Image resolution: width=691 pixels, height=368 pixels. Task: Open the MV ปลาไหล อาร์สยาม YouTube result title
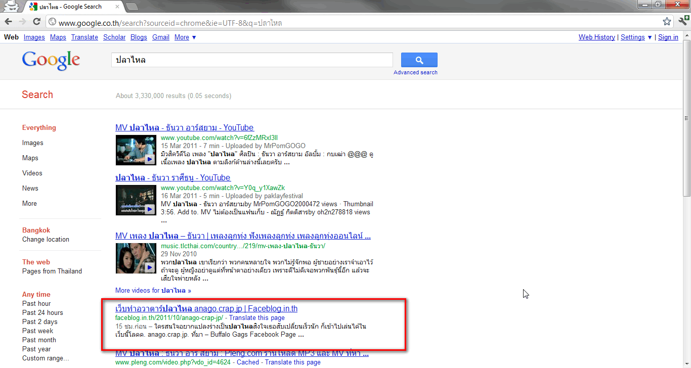tap(185, 128)
